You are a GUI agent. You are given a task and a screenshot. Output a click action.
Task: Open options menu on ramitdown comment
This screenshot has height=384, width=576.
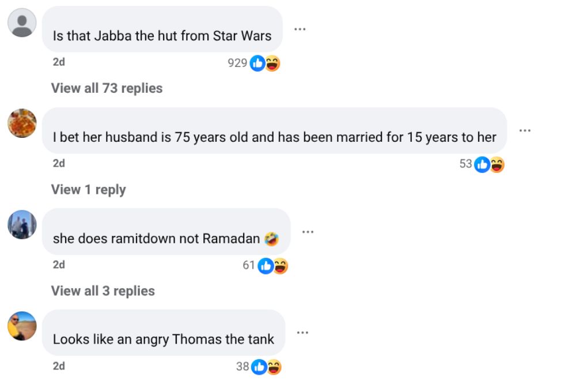click(x=308, y=232)
